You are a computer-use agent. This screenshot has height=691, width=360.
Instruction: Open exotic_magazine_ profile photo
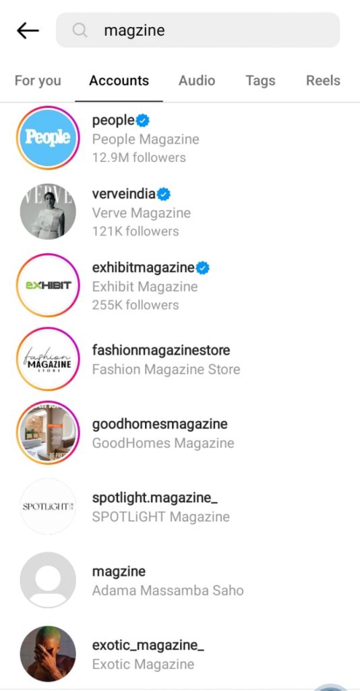pyautogui.click(x=48, y=653)
